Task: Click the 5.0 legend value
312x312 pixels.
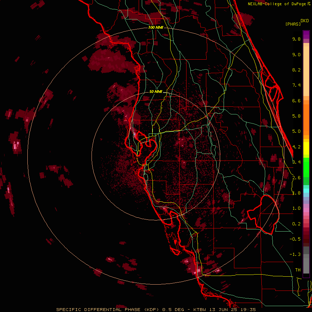Action: click(x=296, y=131)
